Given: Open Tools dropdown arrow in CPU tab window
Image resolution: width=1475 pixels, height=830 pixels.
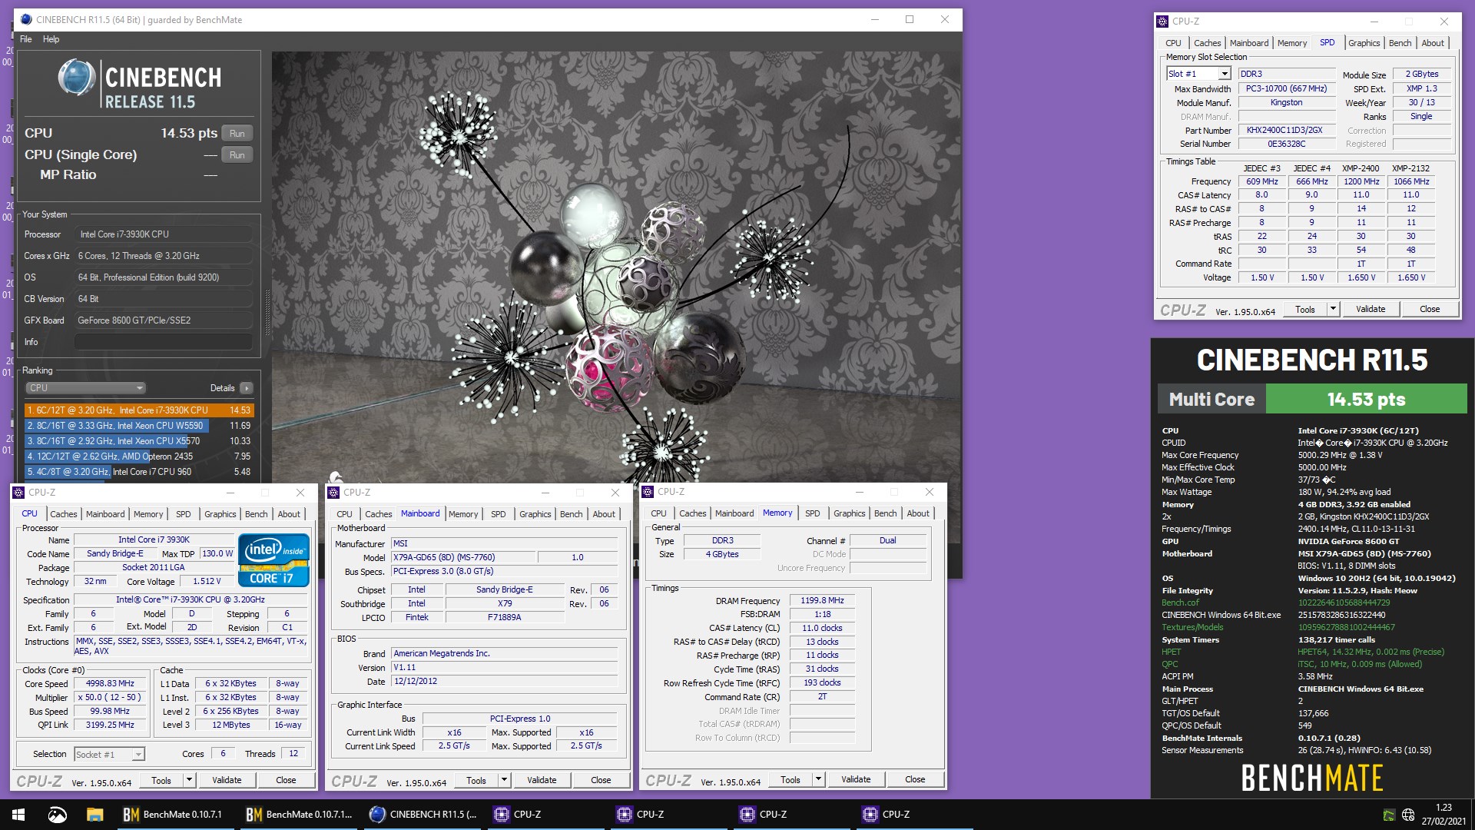Looking at the screenshot, I should point(189,780).
